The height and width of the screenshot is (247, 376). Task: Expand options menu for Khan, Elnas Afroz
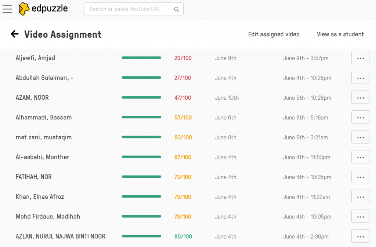pos(360,197)
